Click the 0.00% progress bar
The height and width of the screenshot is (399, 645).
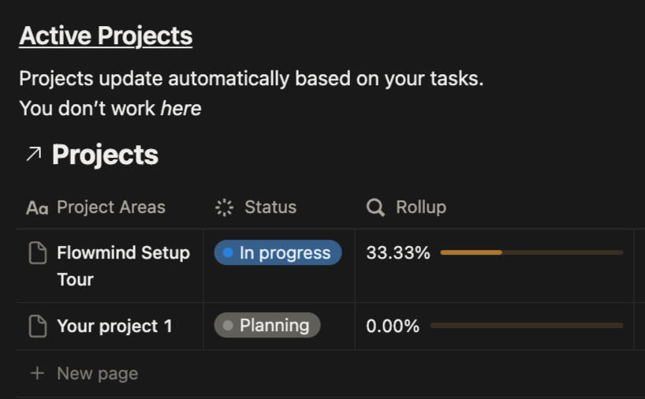coord(526,326)
